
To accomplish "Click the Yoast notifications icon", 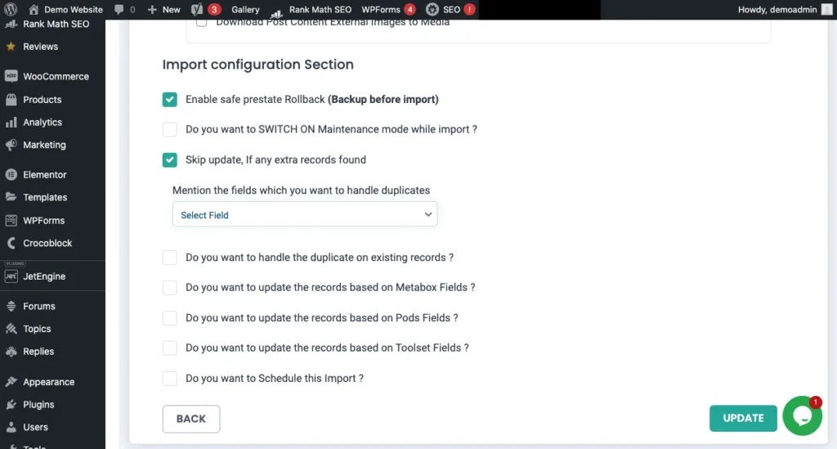I will click(197, 10).
